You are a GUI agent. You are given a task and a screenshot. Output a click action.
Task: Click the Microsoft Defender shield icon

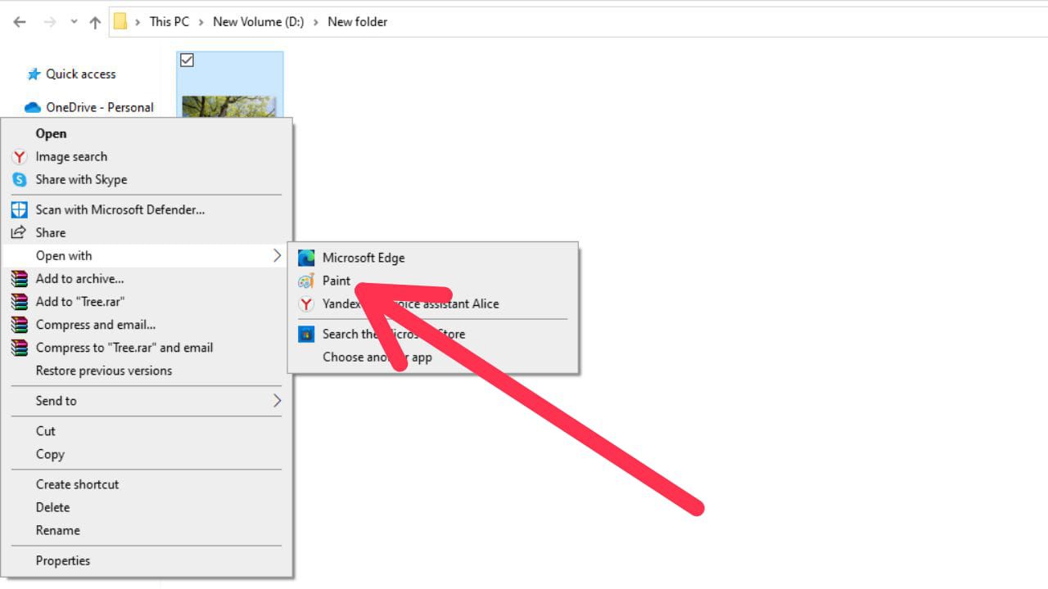(x=20, y=209)
